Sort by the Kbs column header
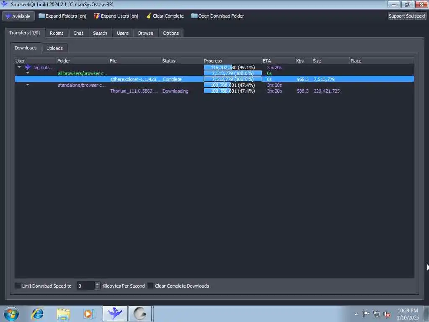This screenshot has height=322, width=429. point(303,61)
